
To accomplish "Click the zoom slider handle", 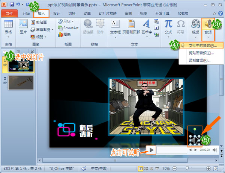I will click(x=187, y=168).
